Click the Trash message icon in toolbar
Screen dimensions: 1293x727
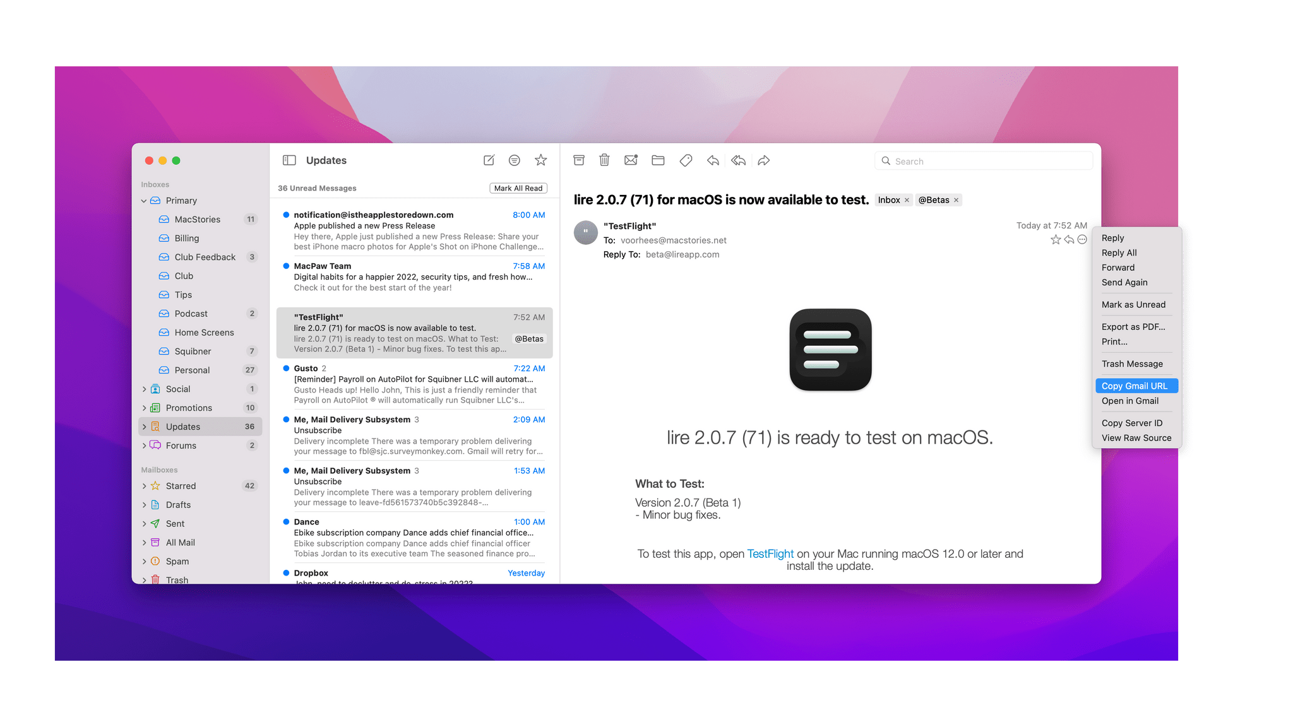pos(605,161)
